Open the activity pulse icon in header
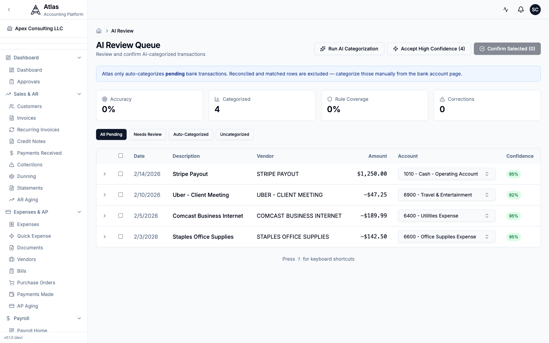This screenshot has width=549, height=343. (x=506, y=10)
